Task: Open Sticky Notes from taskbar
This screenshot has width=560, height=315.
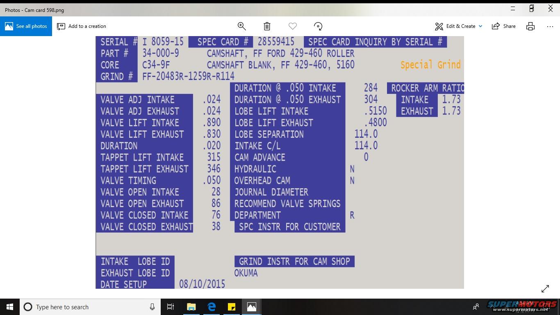Action: (232, 307)
